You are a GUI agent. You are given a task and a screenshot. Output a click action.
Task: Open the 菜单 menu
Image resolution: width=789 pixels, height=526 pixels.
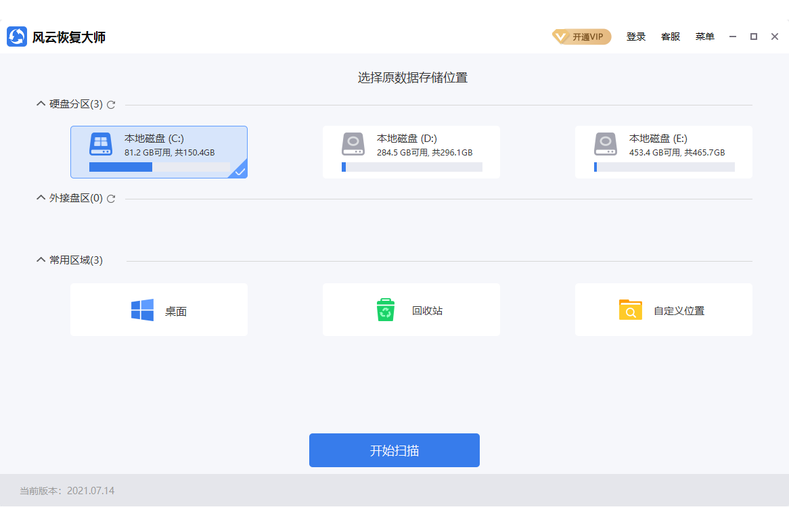click(704, 37)
